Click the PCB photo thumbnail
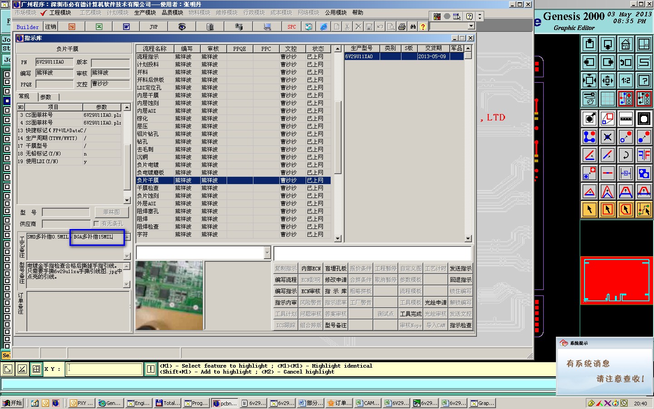Viewport: 654px width, 409px height. tap(169, 295)
